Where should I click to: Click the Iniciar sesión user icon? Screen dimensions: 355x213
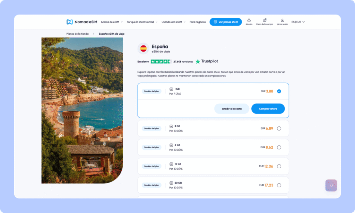(x=282, y=20)
